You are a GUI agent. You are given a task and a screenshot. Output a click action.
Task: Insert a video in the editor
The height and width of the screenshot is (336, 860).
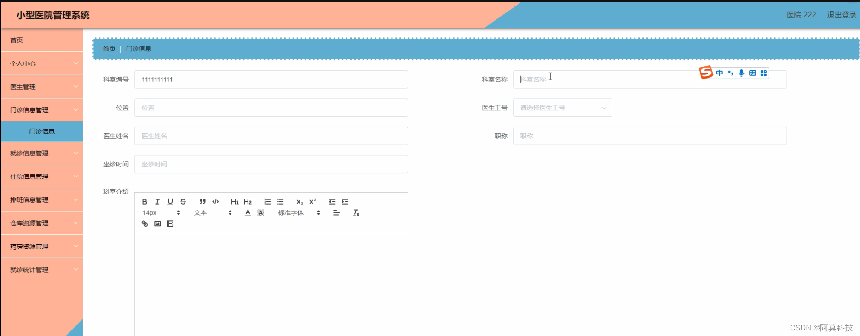point(170,223)
